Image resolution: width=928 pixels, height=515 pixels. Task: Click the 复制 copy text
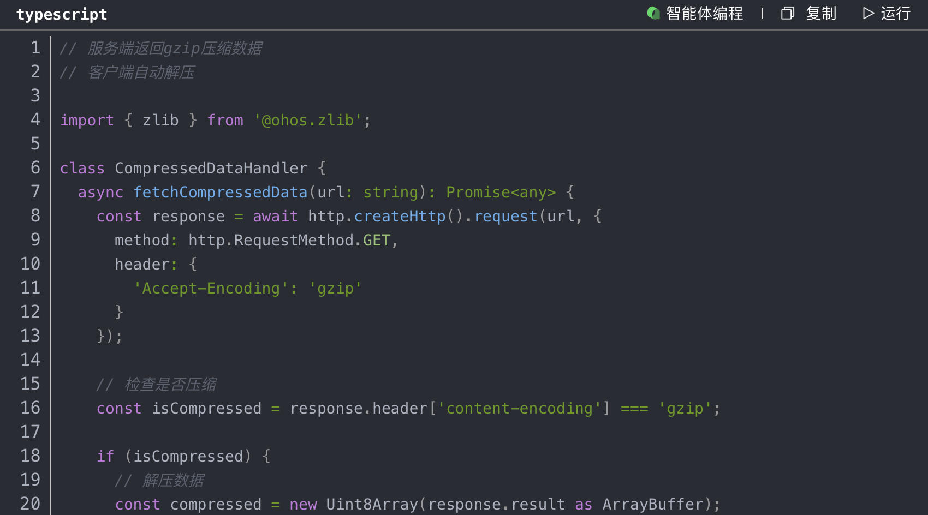821,13
